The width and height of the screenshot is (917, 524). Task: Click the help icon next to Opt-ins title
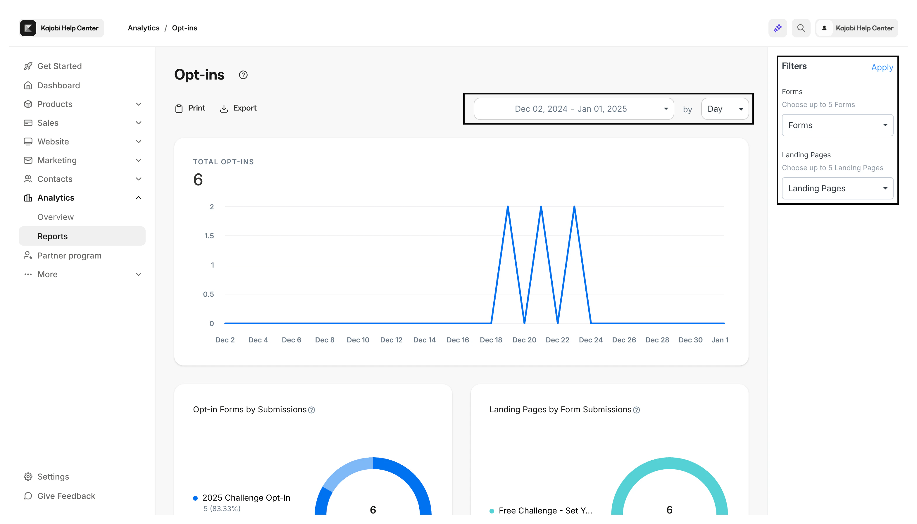[243, 75]
